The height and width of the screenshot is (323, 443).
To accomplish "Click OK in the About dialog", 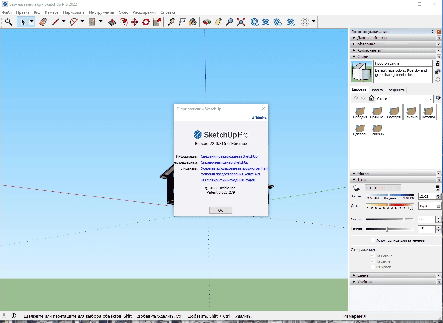I will click(x=221, y=210).
